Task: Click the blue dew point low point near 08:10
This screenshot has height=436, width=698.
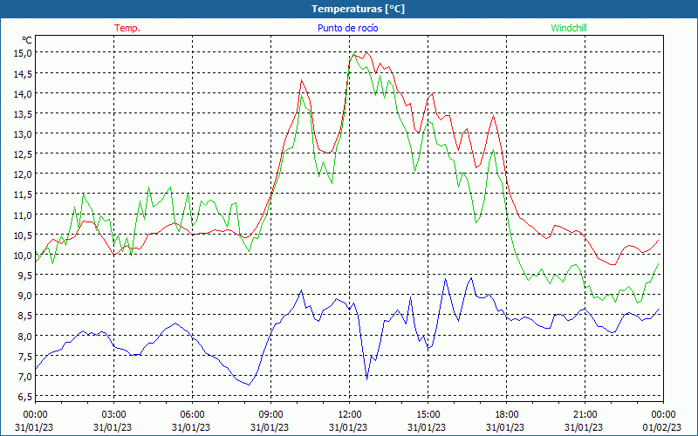Action: coord(249,385)
